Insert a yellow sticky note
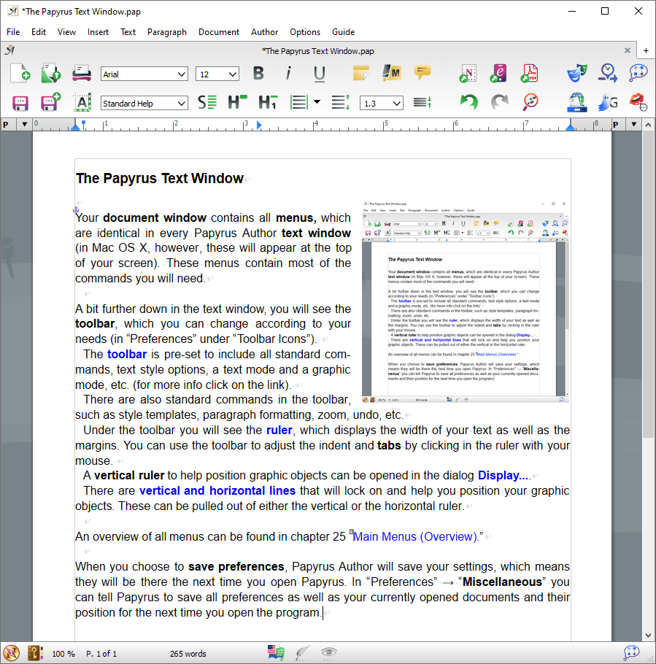This screenshot has width=656, height=664. click(x=360, y=73)
